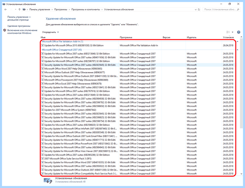Select 'Security Update ... 2007 suites (KB4011656)' row

[137, 57]
